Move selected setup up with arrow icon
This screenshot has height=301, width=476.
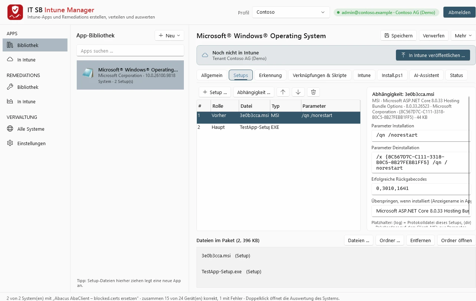(283, 92)
